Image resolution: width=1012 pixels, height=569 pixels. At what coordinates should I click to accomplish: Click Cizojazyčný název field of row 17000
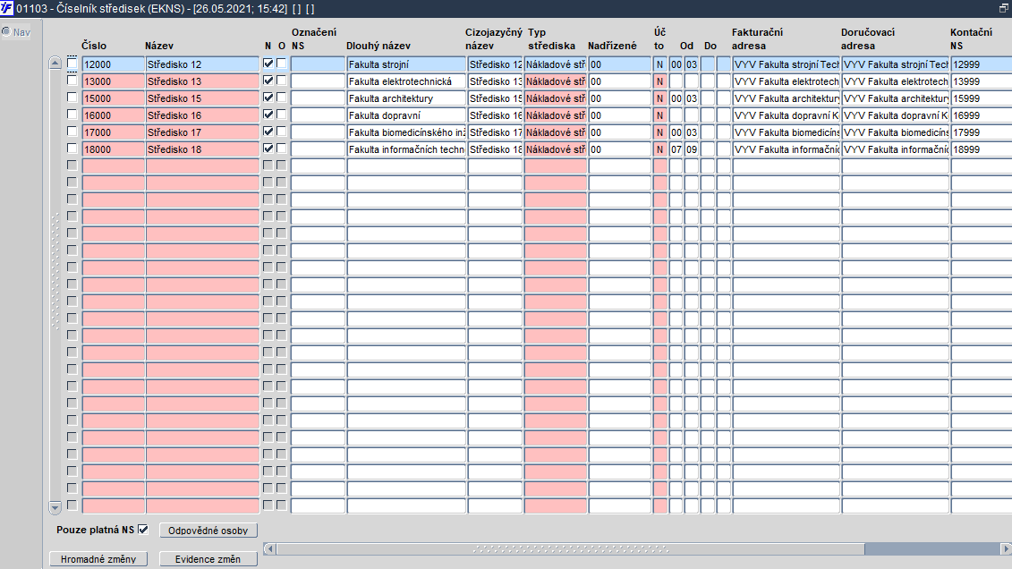tap(495, 132)
